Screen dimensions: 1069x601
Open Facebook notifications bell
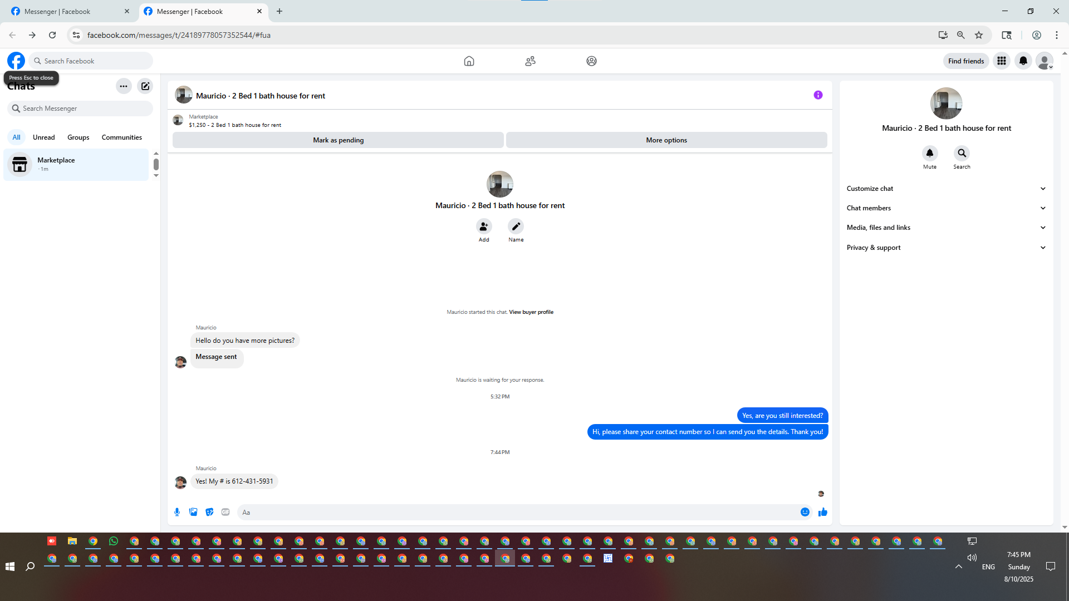point(1023,61)
